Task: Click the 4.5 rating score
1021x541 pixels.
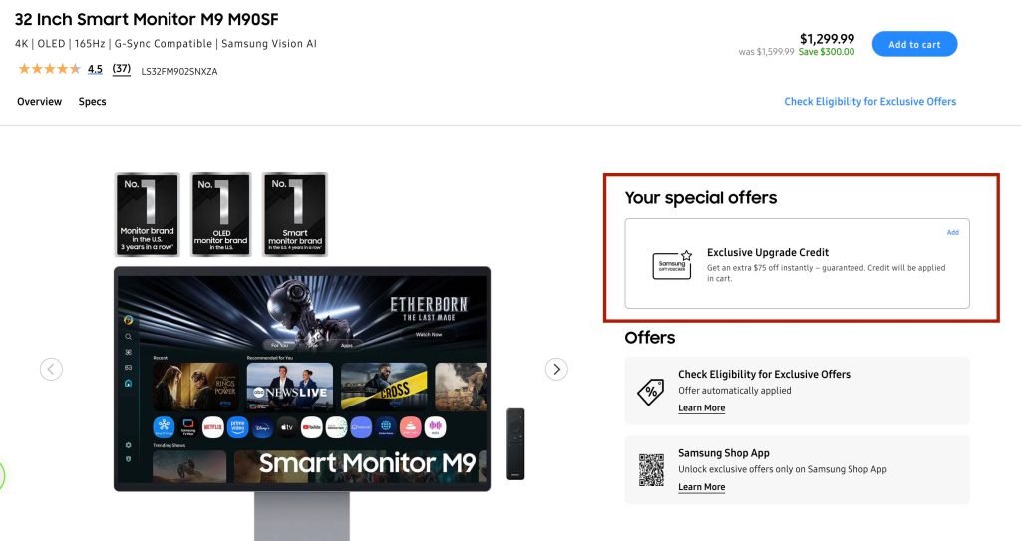Action: tap(95, 69)
